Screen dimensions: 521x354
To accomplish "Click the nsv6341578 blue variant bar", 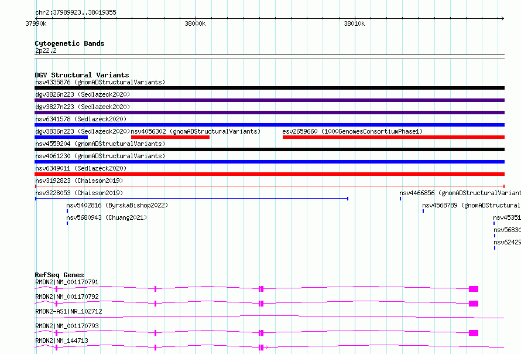I will pos(269,125).
